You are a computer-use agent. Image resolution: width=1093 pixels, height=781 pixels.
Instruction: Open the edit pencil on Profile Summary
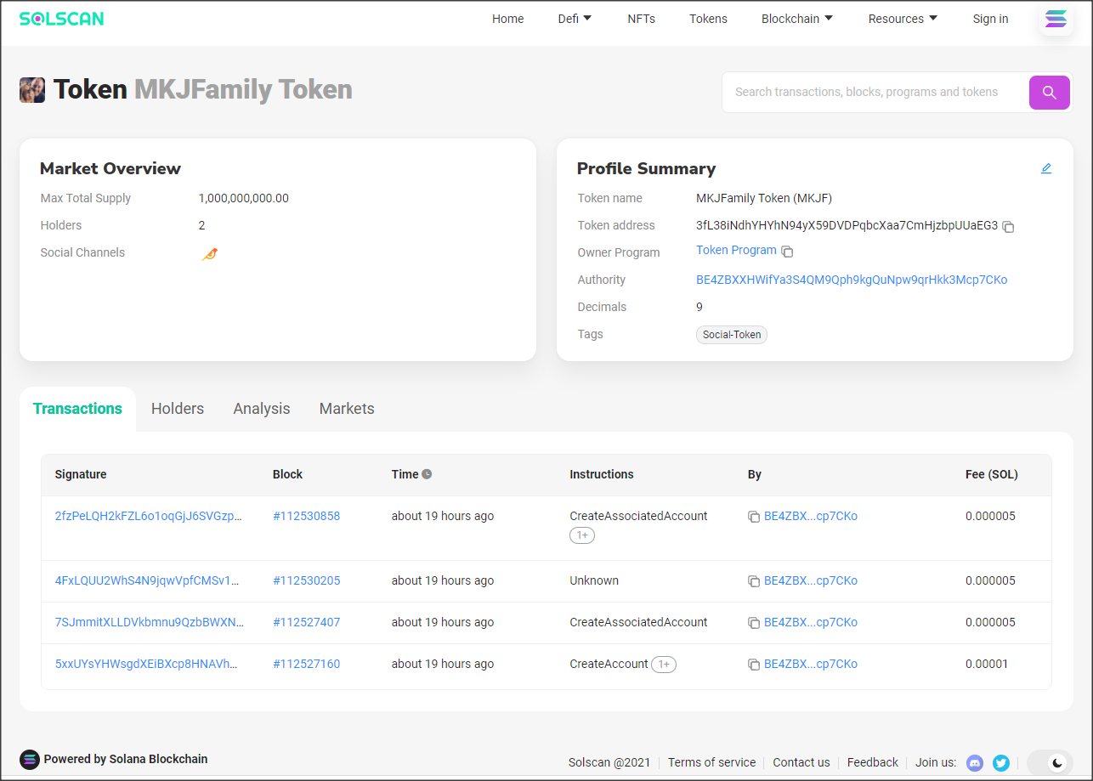tap(1046, 168)
